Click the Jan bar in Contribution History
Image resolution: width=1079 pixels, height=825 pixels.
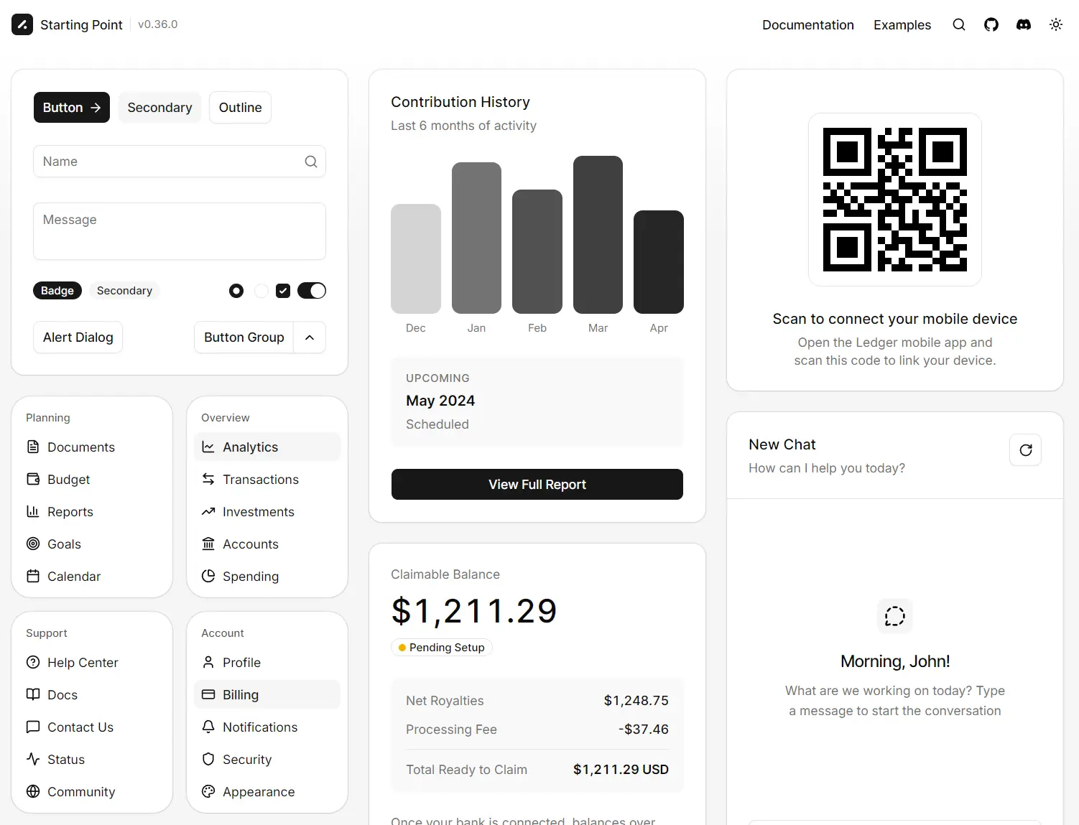point(476,238)
